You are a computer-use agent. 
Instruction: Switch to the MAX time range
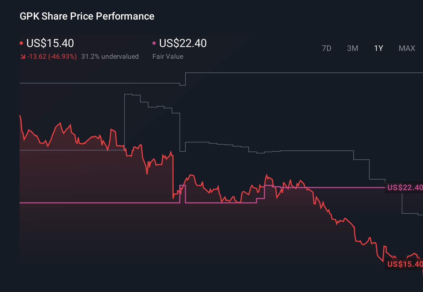[x=406, y=48]
